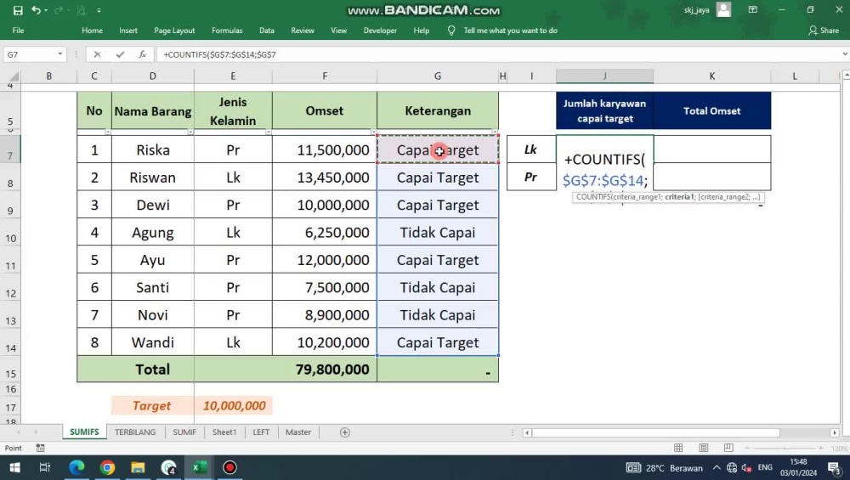Cancel the formula entry with X
Viewport: 850px width, 480px height.
97,54
